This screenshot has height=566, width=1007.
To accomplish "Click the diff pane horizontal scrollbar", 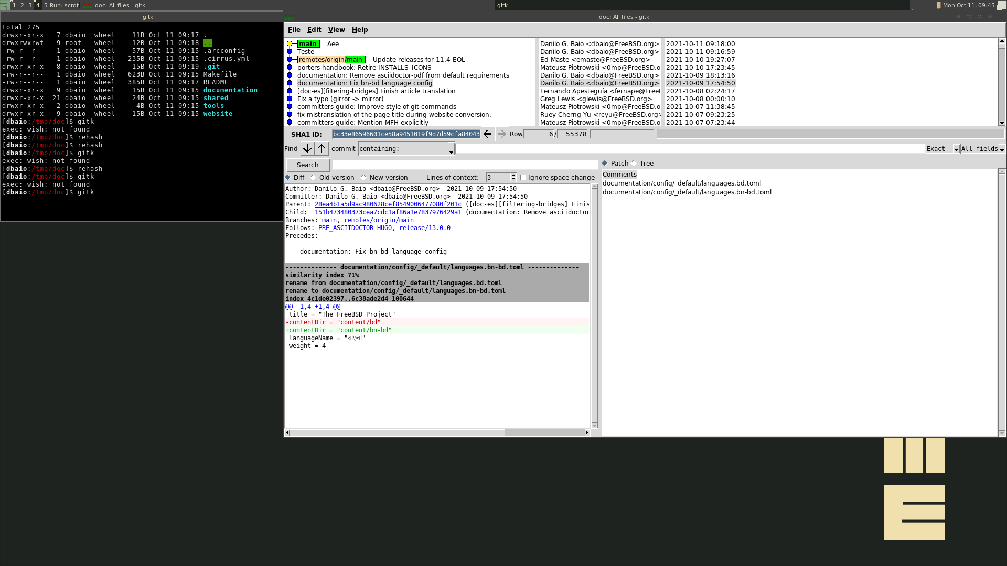I will tap(397, 433).
